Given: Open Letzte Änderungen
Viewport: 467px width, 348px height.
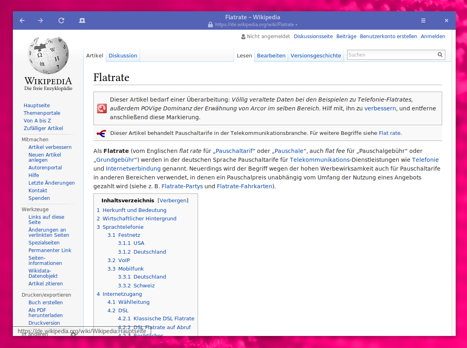Looking at the screenshot, I should point(52,183).
